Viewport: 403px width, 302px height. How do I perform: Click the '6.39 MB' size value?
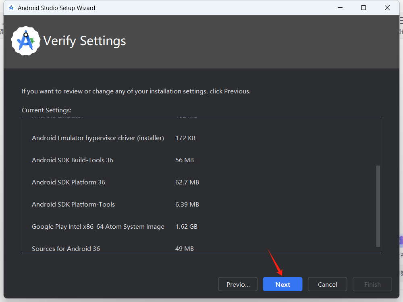(x=187, y=204)
